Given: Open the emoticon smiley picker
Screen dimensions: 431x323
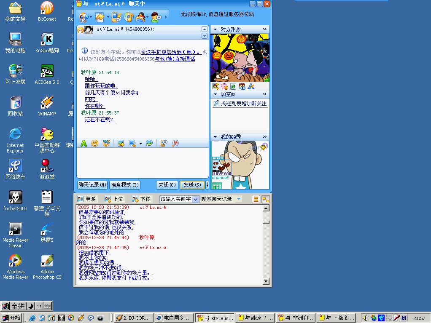Looking at the screenshot, I should 95,143.
